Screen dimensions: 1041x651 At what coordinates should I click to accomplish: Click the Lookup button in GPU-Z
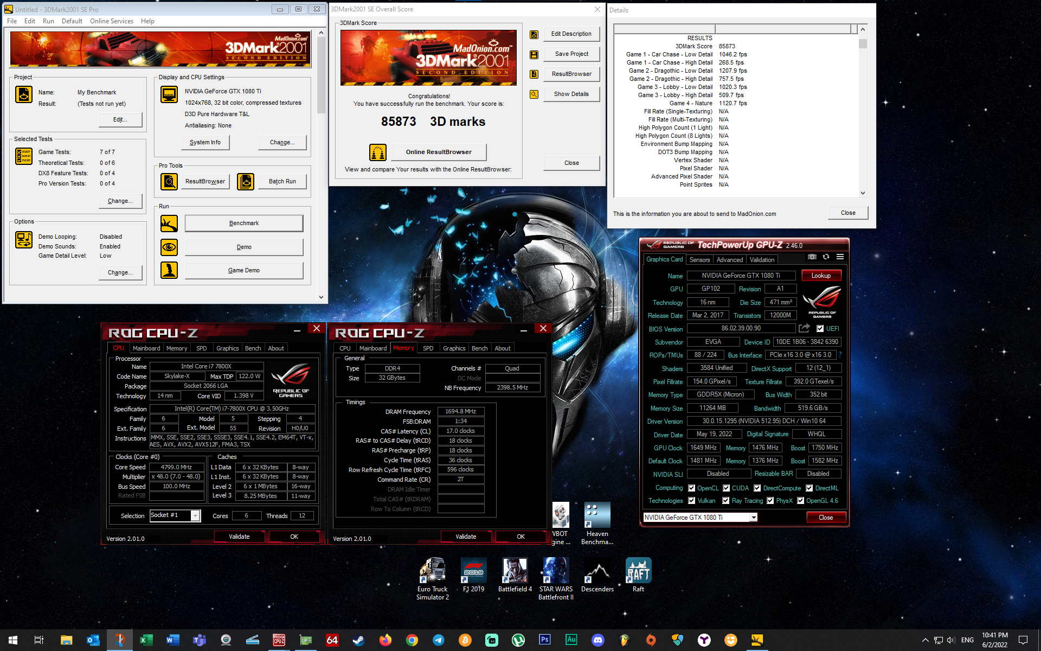821,276
